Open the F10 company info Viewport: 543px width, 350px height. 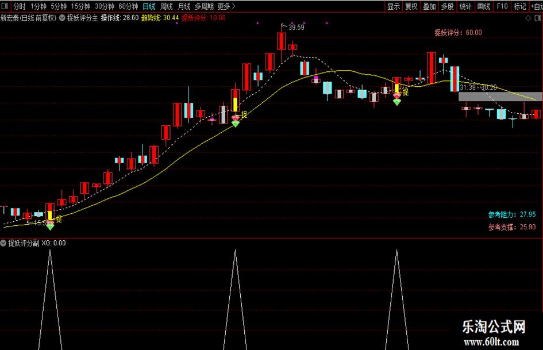pos(502,6)
